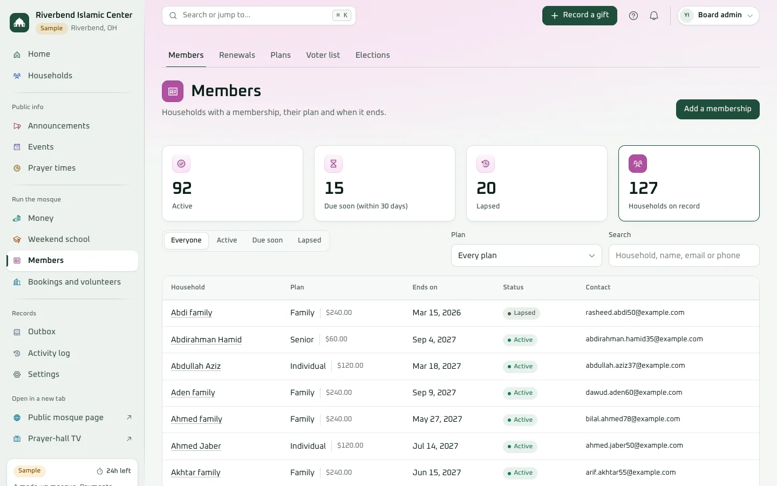Viewport: 777px width, 486px height.
Task: Open the Every plan dropdown
Action: (527, 255)
